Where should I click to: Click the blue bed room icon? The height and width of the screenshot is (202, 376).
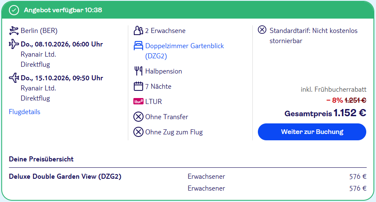(x=138, y=46)
